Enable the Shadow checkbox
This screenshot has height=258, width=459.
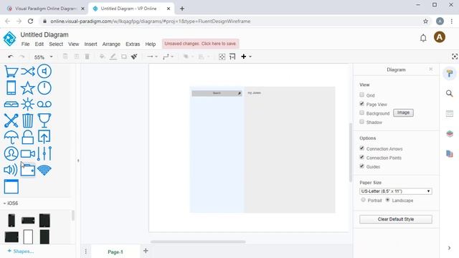point(361,122)
